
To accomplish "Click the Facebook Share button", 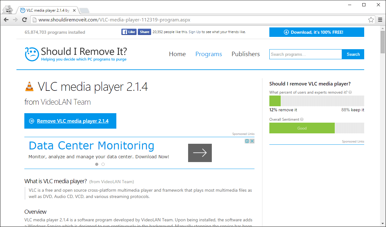I will click(x=144, y=32).
